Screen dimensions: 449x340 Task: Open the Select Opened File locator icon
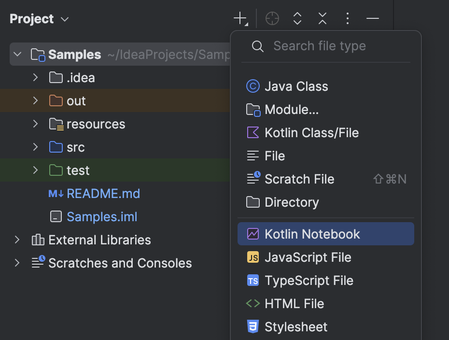[x=272, y=18]
